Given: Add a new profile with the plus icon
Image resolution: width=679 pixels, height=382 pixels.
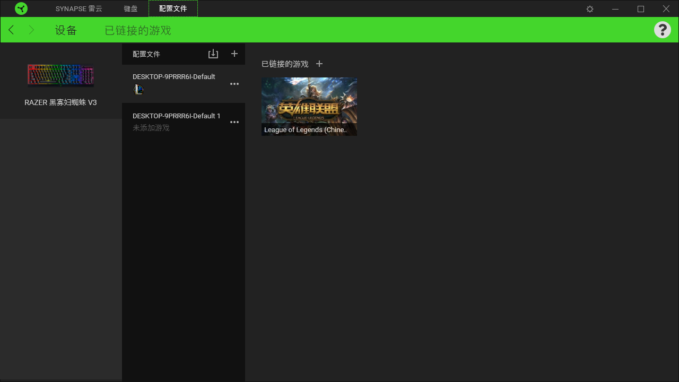Looking at the screenshot, I should [234, 54].
